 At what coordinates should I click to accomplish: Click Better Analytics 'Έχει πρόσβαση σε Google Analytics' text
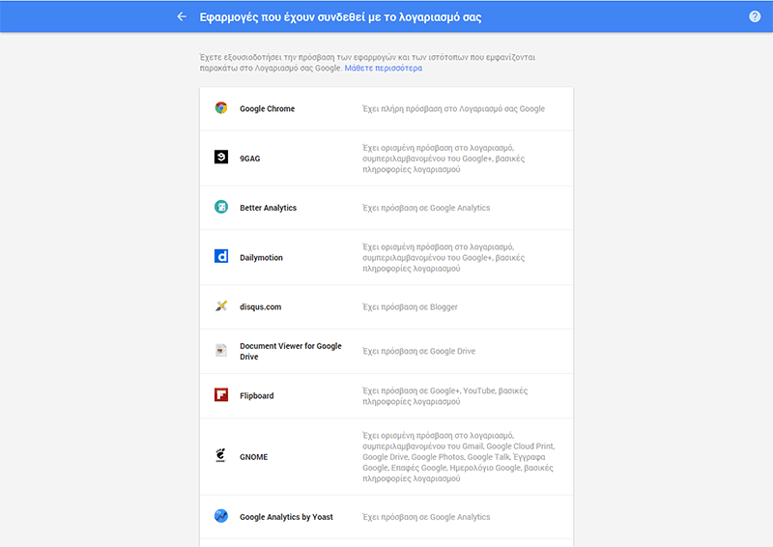click(x=426, y=208)
